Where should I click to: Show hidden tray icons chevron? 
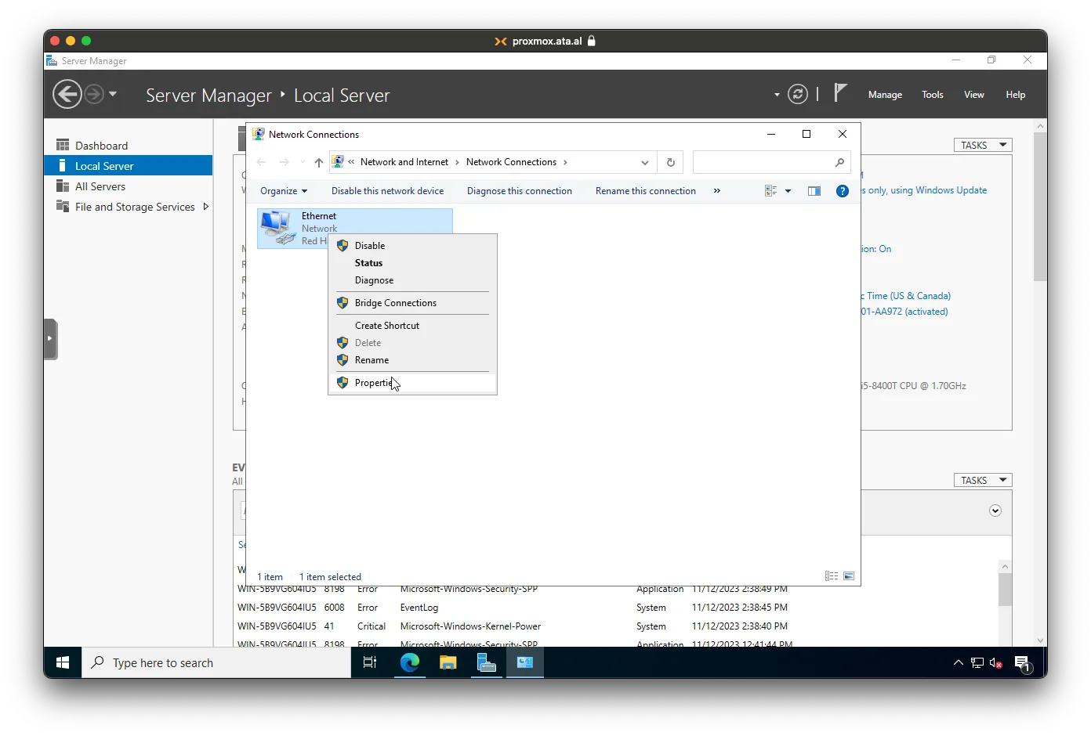[958, 663]
